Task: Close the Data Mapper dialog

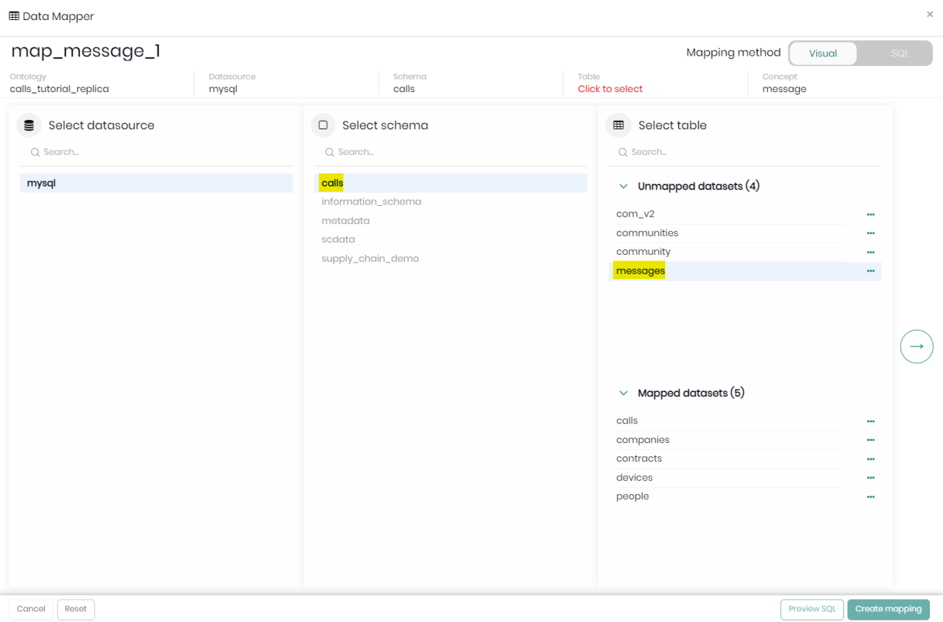Action: tap(929, 14)
